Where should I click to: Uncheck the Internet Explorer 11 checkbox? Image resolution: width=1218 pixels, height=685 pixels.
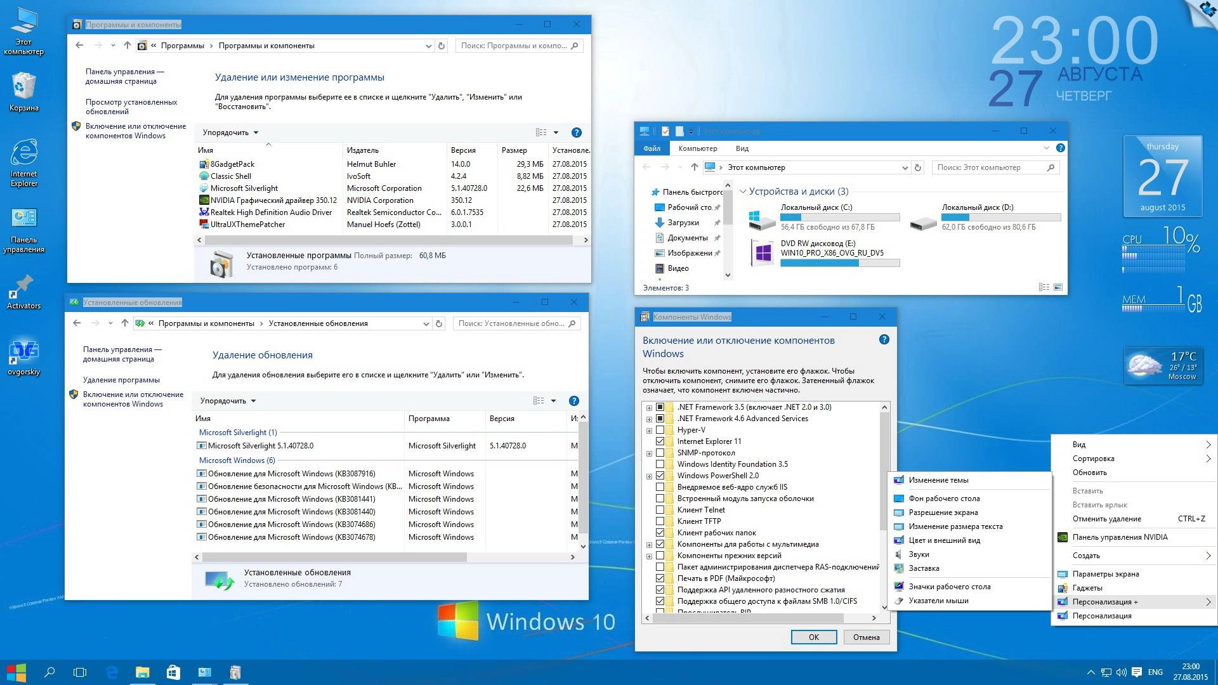click(x=660, y=441)
